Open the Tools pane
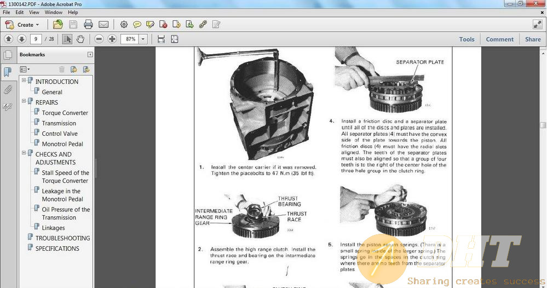547x288 pixels. click(467, 39)
